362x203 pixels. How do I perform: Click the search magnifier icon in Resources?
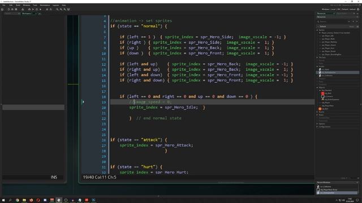pos(318,21)
